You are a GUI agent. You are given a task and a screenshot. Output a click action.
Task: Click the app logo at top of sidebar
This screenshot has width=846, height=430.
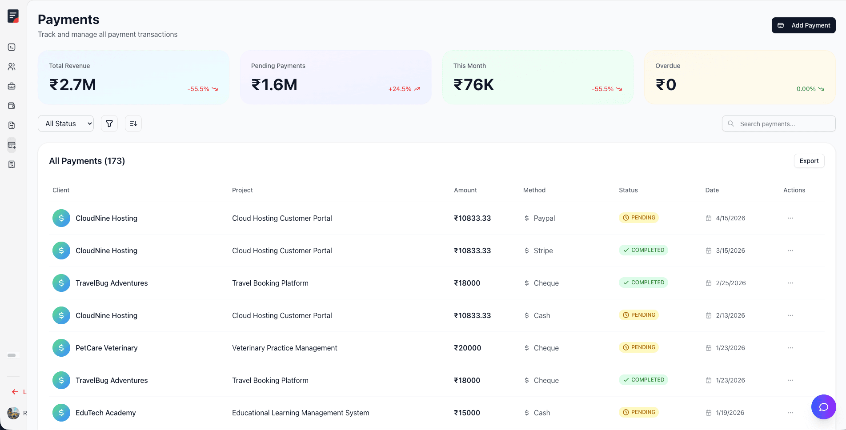13,16
